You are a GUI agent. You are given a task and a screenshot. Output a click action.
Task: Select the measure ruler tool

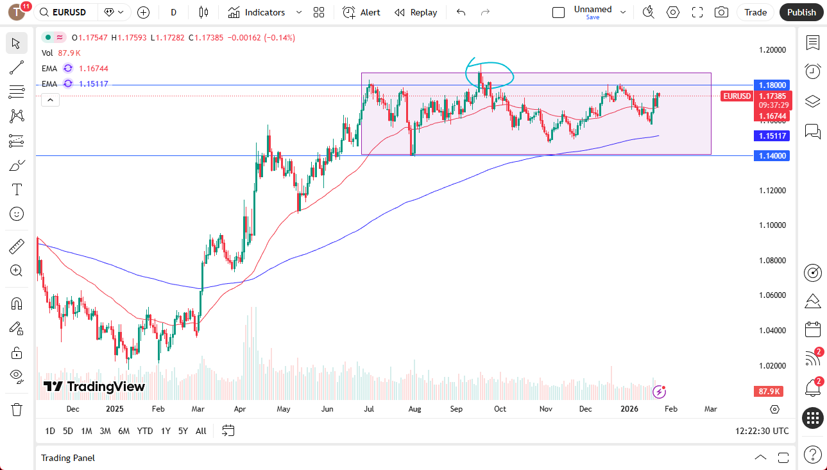(17, 246)
